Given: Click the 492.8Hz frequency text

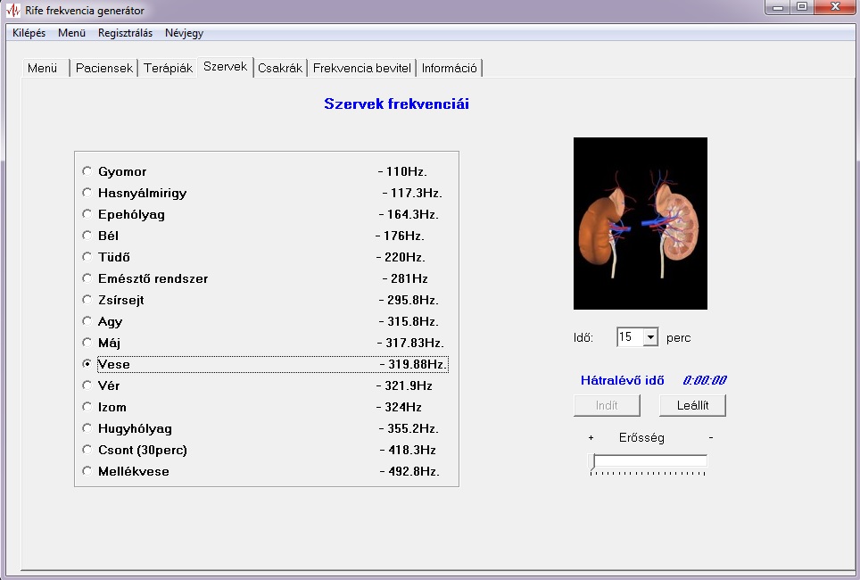Looking at the screenshot, I should (x=409, y=471).
